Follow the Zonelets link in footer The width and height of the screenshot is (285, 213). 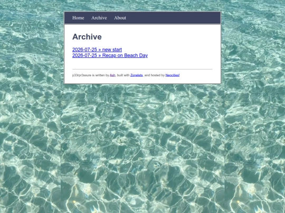click(x=137, y=75)
